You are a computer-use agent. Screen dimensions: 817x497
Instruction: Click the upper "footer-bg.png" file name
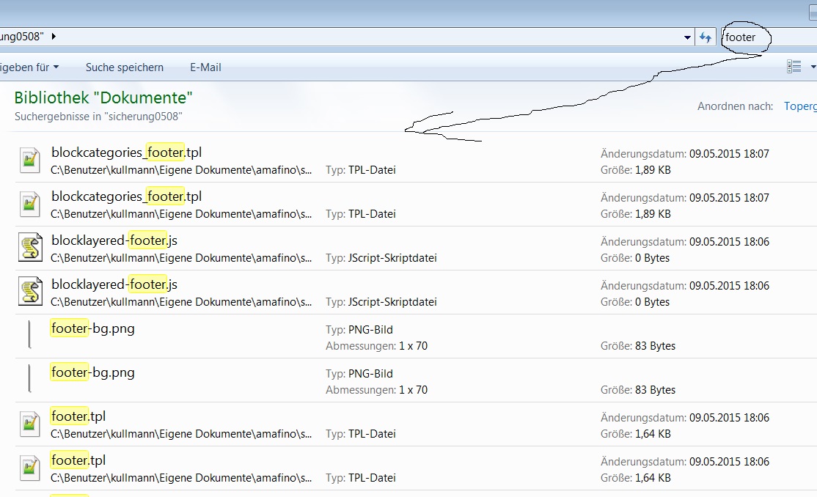click(x=92, y=328)
